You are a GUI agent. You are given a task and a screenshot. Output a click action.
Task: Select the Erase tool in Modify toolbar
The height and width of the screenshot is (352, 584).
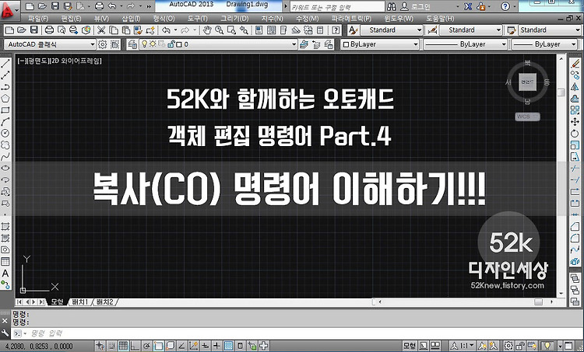575,64
